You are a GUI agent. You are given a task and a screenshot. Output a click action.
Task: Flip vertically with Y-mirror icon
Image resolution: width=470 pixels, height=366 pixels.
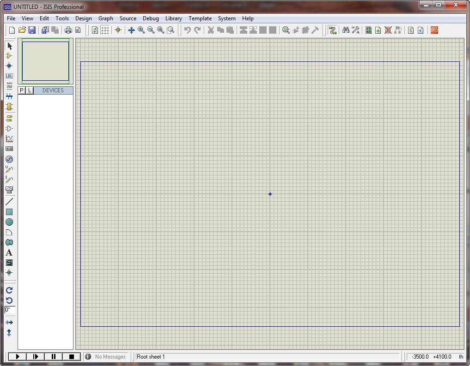coord(9,333)
